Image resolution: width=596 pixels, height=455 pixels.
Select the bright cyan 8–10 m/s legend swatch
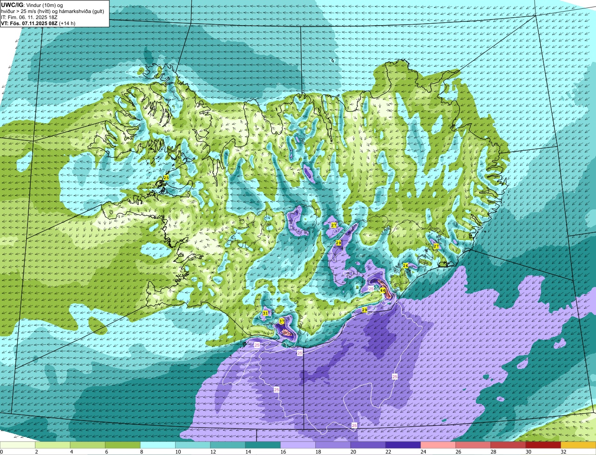[x=158, y=445]
